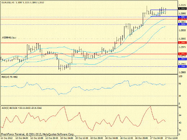Click the 1.2885 price scale value
The width and height of the screenshot is (187, 140).
tap(182, 72)
